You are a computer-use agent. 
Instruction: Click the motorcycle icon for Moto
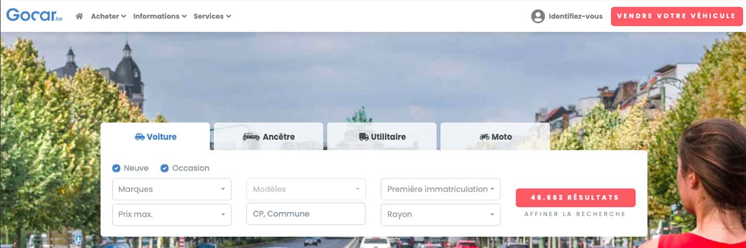click(x=484, y=137)
